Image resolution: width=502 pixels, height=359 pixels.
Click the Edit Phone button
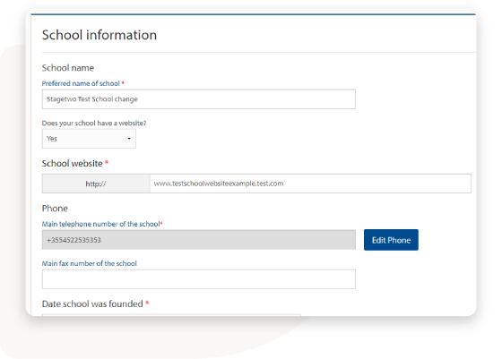(x=391, y=240)
